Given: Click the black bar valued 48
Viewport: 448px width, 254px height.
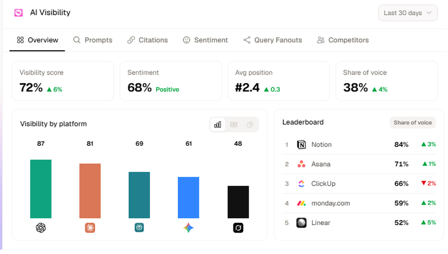Looking at the screenshot, I should (238, 202).
